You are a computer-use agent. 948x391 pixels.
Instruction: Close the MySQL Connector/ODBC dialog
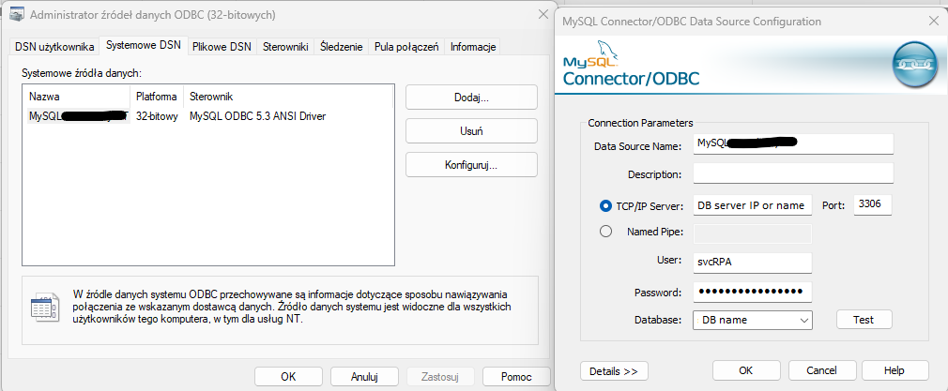click(934, 22)
